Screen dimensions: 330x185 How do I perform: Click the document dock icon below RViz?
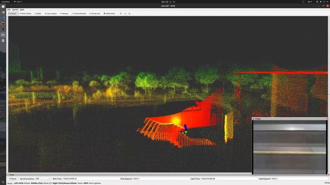[x=3, y=41]
